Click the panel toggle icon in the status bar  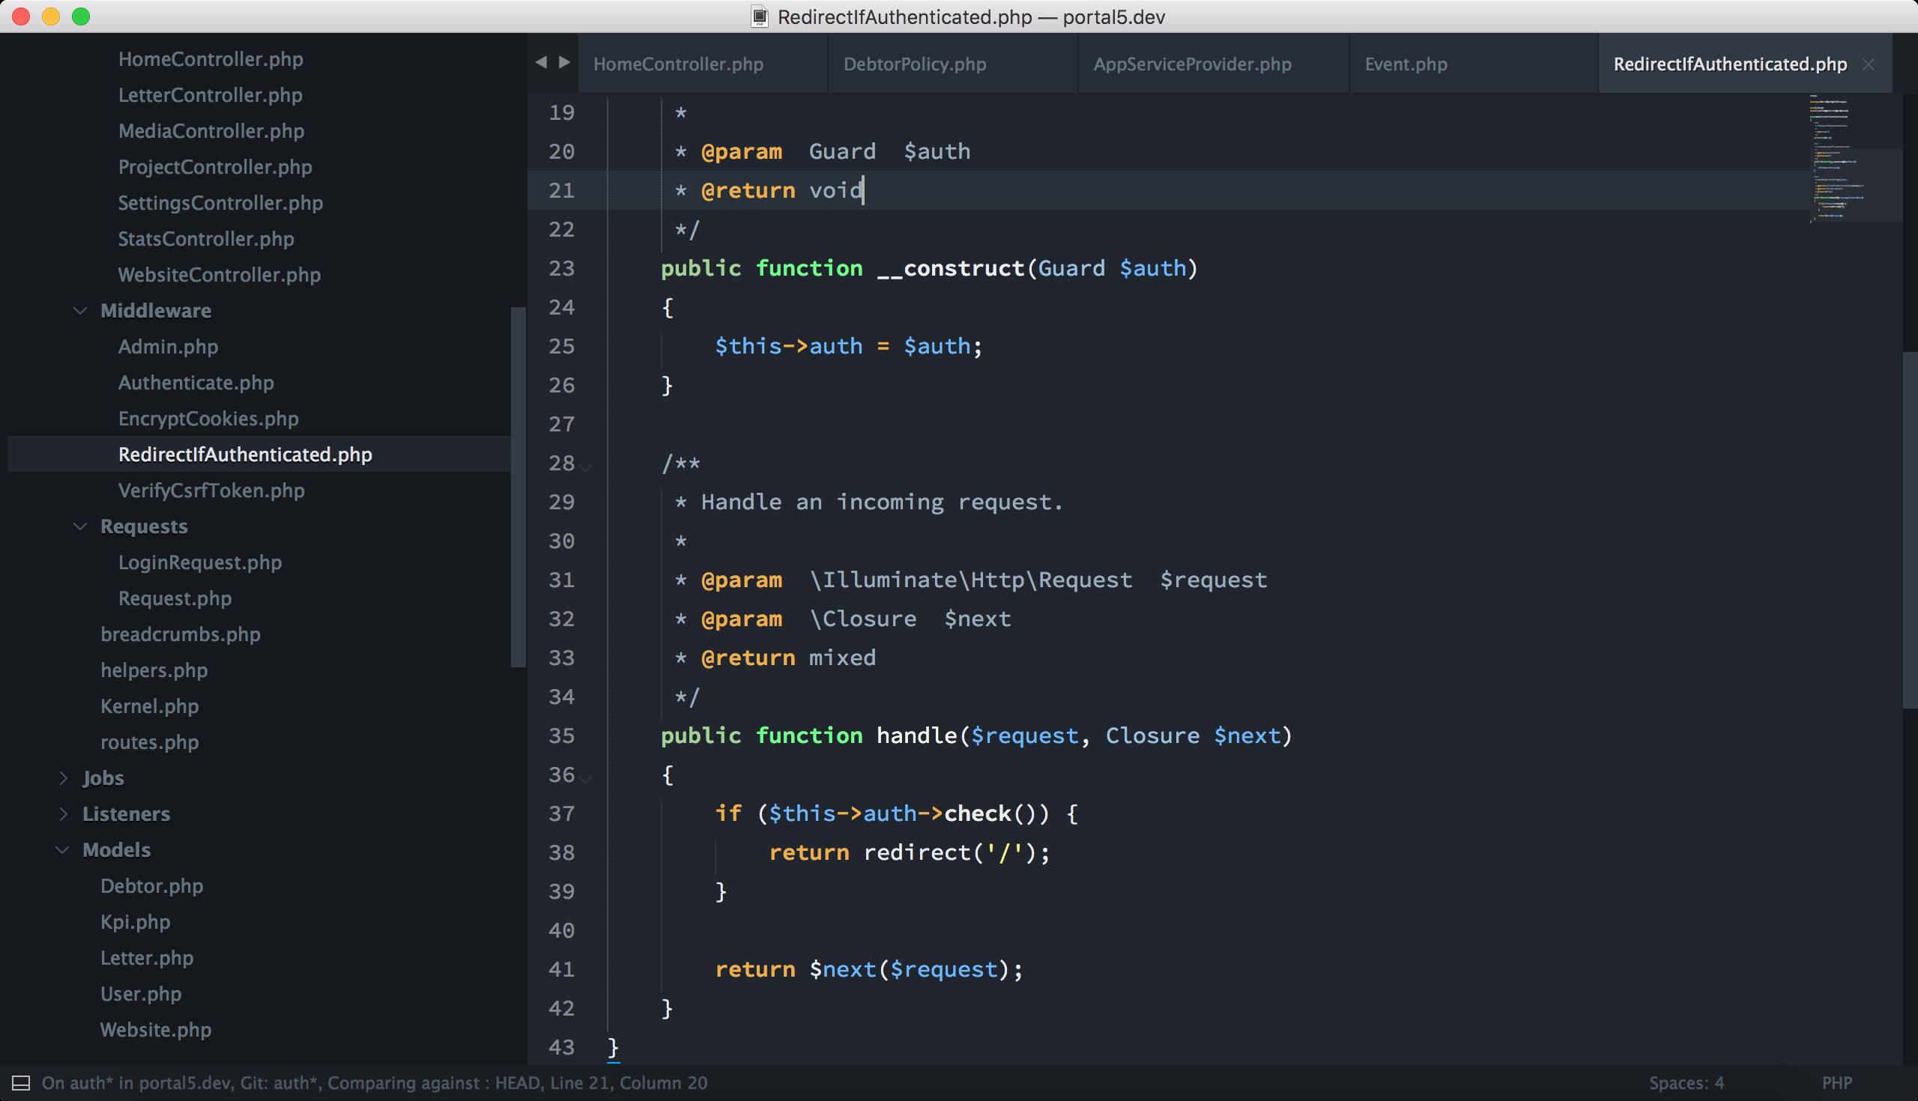tap(22, 1082)
